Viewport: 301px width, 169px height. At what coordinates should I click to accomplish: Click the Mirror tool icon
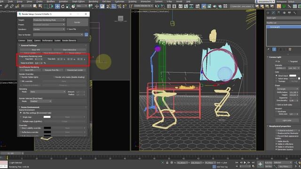[157, 6]
